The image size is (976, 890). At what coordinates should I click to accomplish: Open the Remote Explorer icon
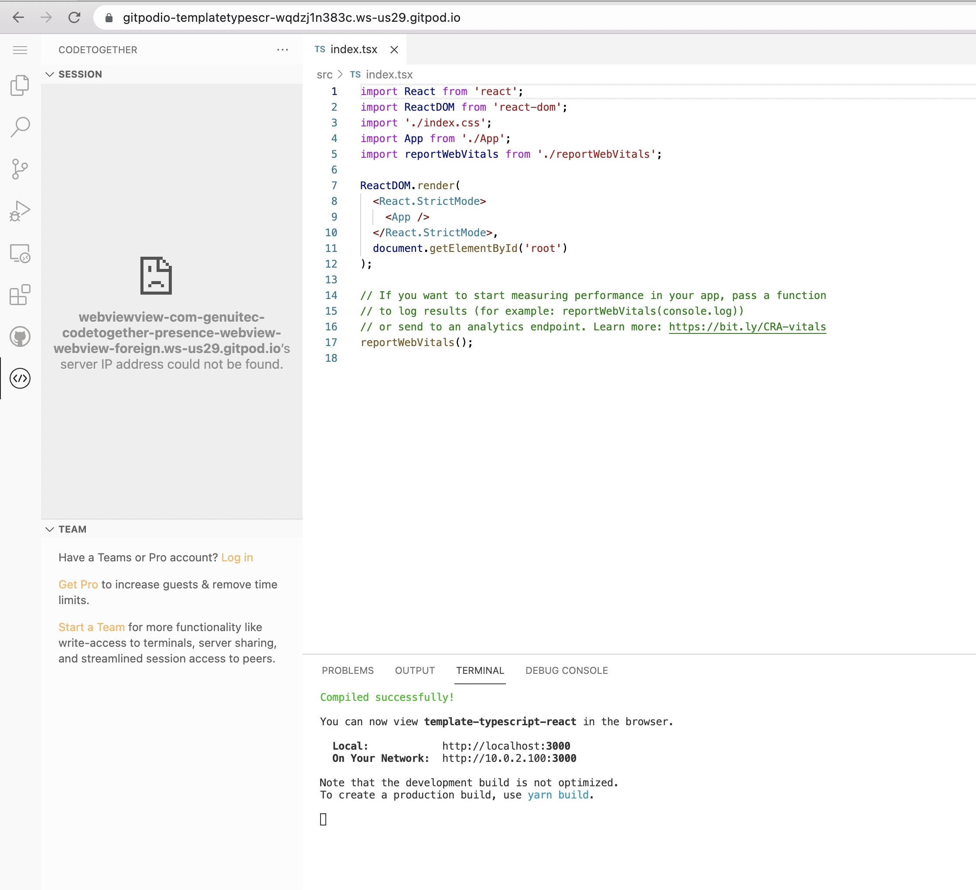coord(20,253)
